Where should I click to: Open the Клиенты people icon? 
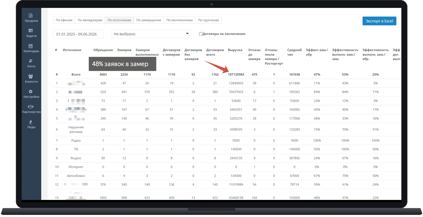(x=31, y=76)
